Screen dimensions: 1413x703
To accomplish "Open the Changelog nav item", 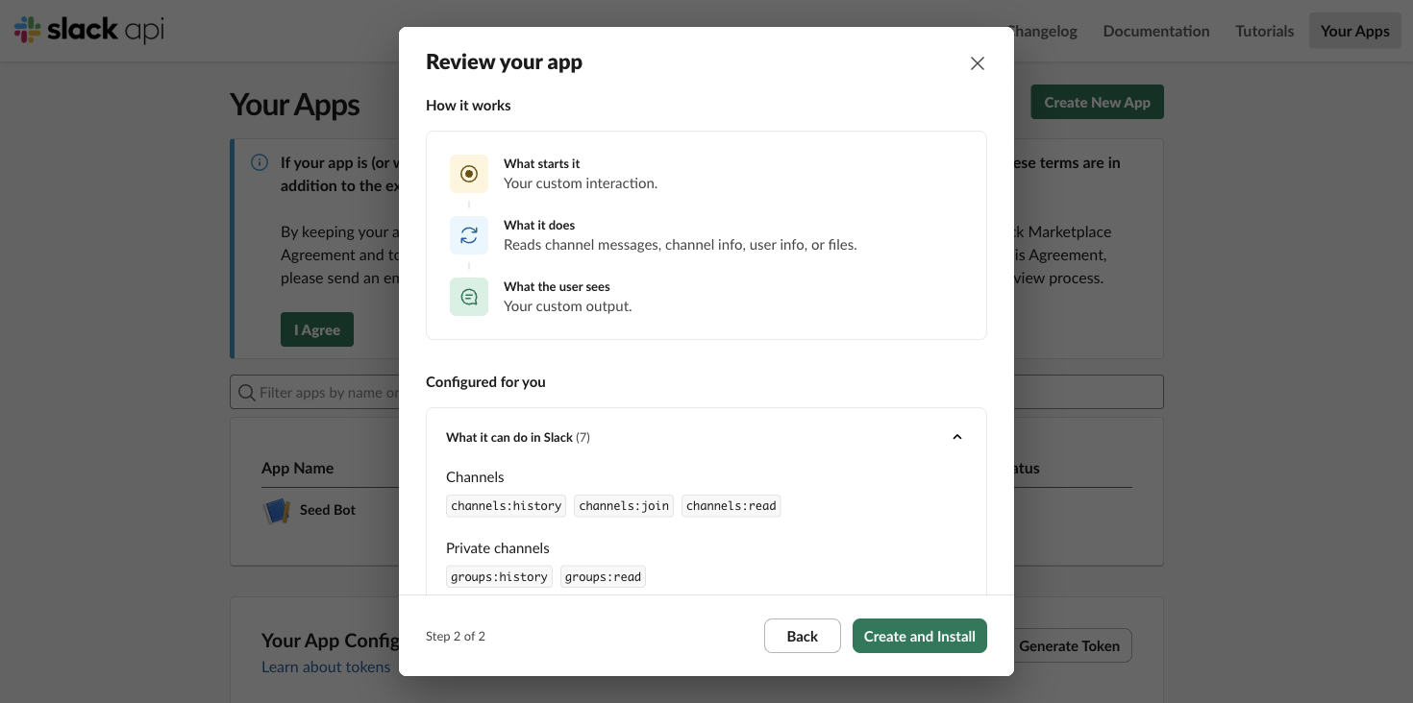I will [1043, 31].
